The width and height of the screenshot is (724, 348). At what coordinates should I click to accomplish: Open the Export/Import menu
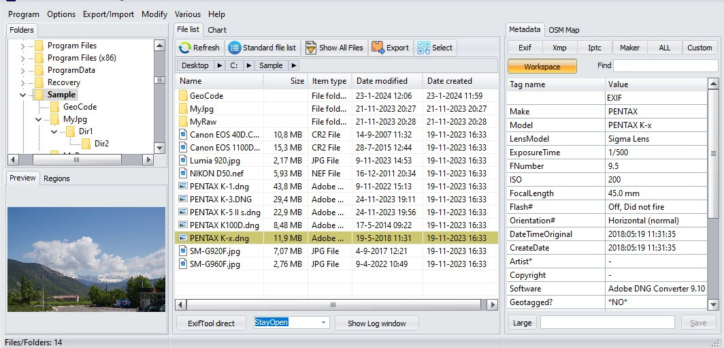[108, 14]
